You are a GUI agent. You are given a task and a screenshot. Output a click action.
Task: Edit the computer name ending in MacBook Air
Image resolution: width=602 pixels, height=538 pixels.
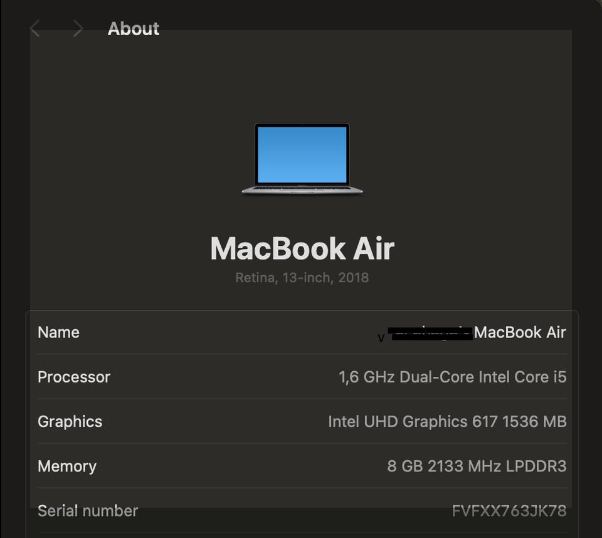click(x=472, y=332)
